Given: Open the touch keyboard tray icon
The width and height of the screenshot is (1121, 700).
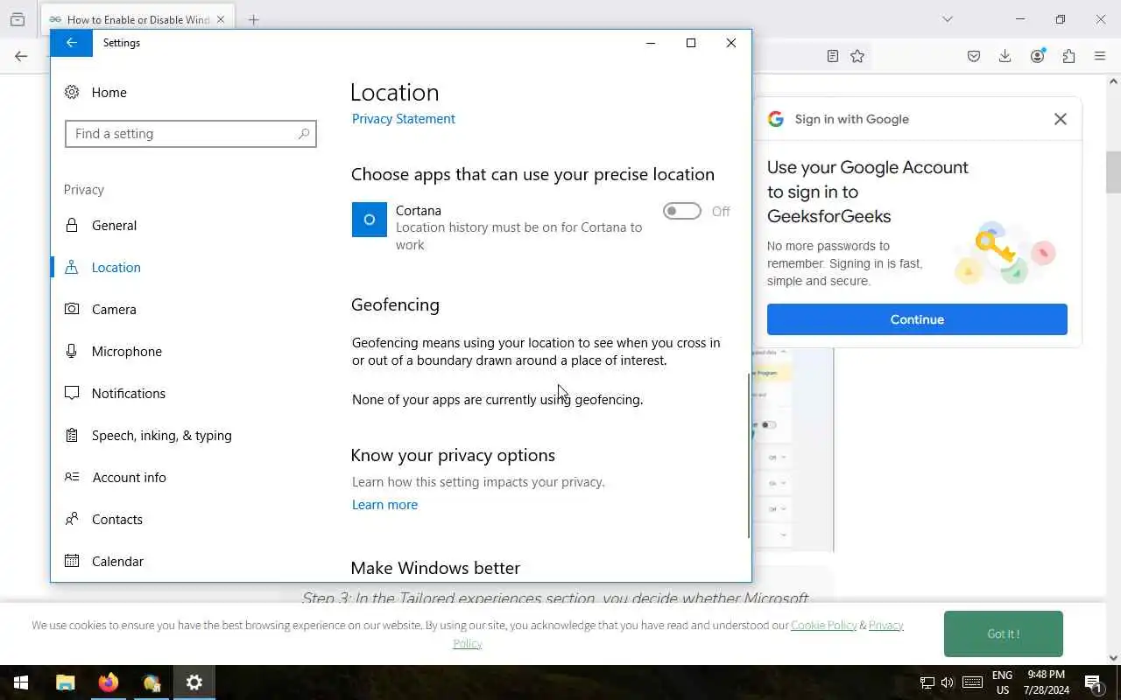Looking at the screenshot, I should (x=972, y=682).
